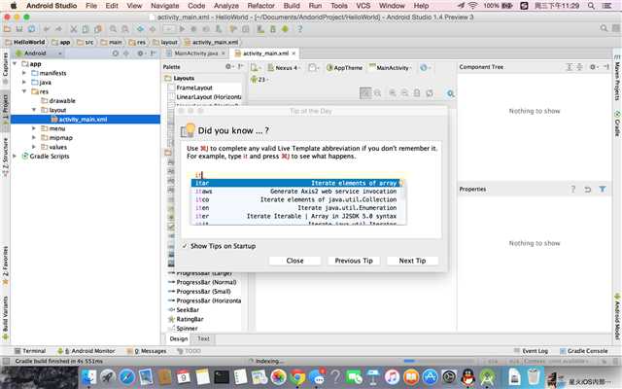Click the scroll-from-source target icon in Project panel
Screen dimensions: 622x389
click(x=115, y=53)
